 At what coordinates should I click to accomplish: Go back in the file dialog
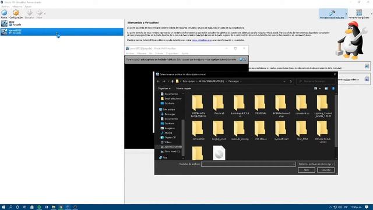158,82
